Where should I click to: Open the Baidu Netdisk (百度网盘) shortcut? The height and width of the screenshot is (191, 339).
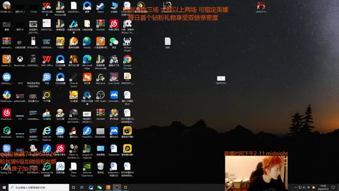tap(60, 168)
